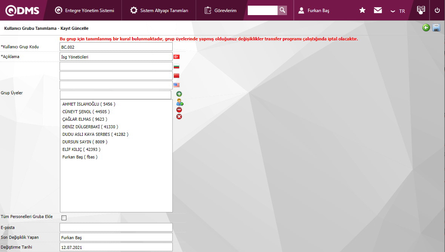Click the Chinese flag description field
This screenshot has width=445, height=252.
[x=116, y=75]
